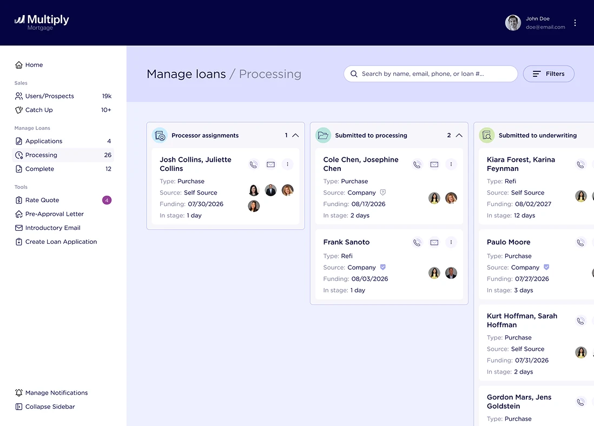Click the purple Rate Quote badge showing 4

pos(107,200)
